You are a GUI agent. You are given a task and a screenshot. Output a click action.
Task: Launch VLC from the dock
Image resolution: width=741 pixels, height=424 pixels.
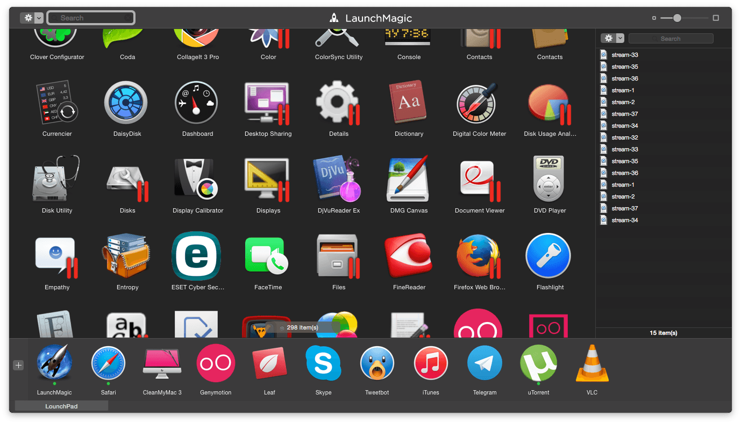[592, 363]
